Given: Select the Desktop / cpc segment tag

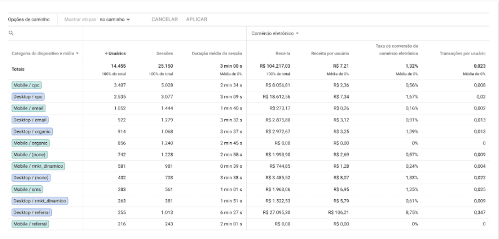Looking at the screenshot, I should [x=27, y=97].
